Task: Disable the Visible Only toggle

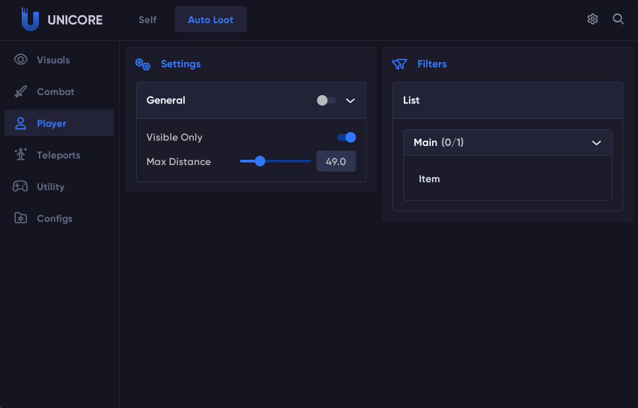Action: (x=346, y=137)
